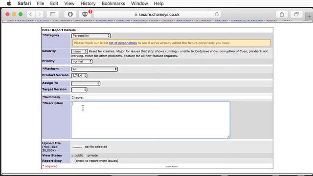The width and height of the screenshot is (313, 176).
Task: Open the shield extension with notification badge
Action: pos(85,14)
